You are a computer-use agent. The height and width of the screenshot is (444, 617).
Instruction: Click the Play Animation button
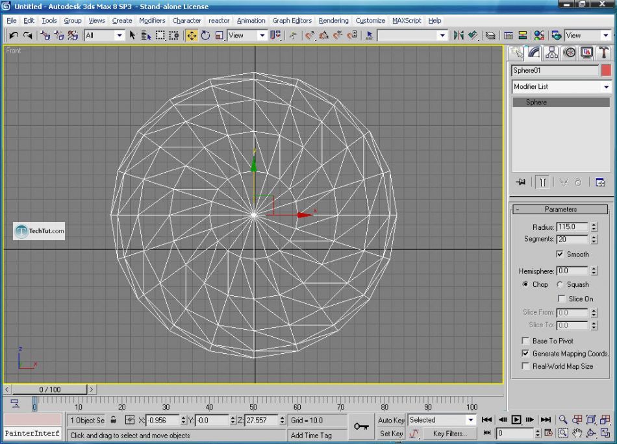pyautogui.click(x=516, y=419)
